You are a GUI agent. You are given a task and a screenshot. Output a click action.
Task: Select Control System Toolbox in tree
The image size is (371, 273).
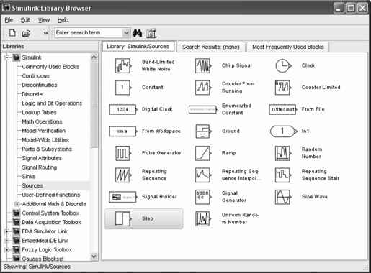click(x=50, y=213)
